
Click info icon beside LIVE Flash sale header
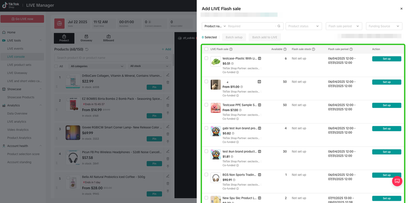(x=231, y=49)
